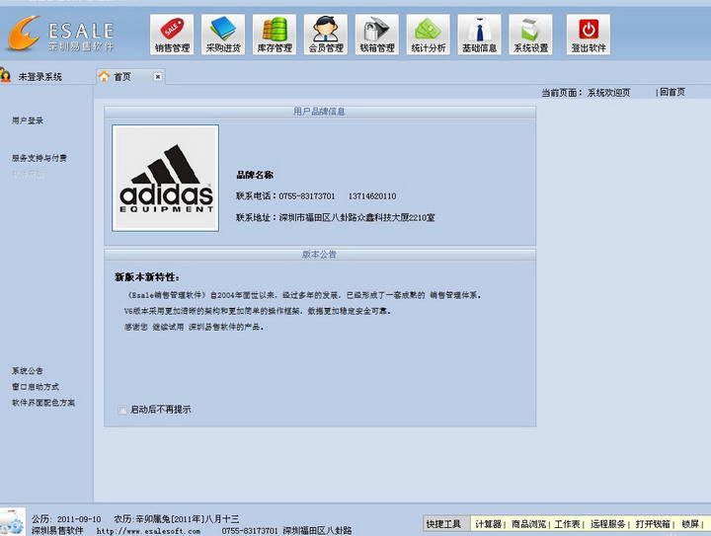Open 计算器 quick tool
711x536 pixels.
point(488,524)
